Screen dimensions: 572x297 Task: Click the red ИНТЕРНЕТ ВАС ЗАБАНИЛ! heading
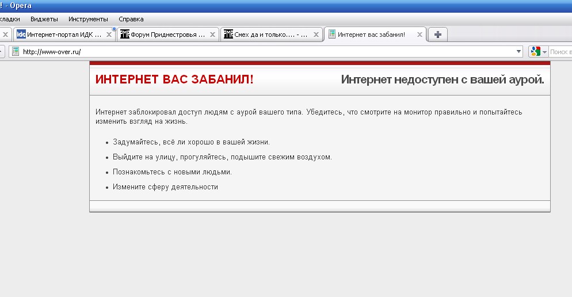coord(174,79)
